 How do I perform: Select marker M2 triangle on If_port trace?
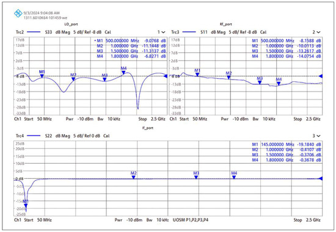(134, 177)
